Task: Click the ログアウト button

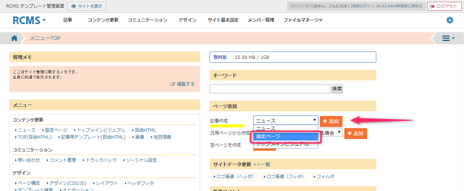Action: click(444, 6)
